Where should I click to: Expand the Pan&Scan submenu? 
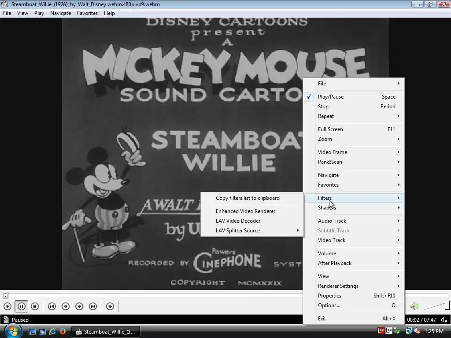pyautogui.click(x=354, y=162)
